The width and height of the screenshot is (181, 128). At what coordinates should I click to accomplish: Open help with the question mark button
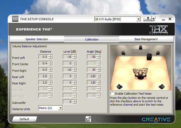click(x=147, y=19)
